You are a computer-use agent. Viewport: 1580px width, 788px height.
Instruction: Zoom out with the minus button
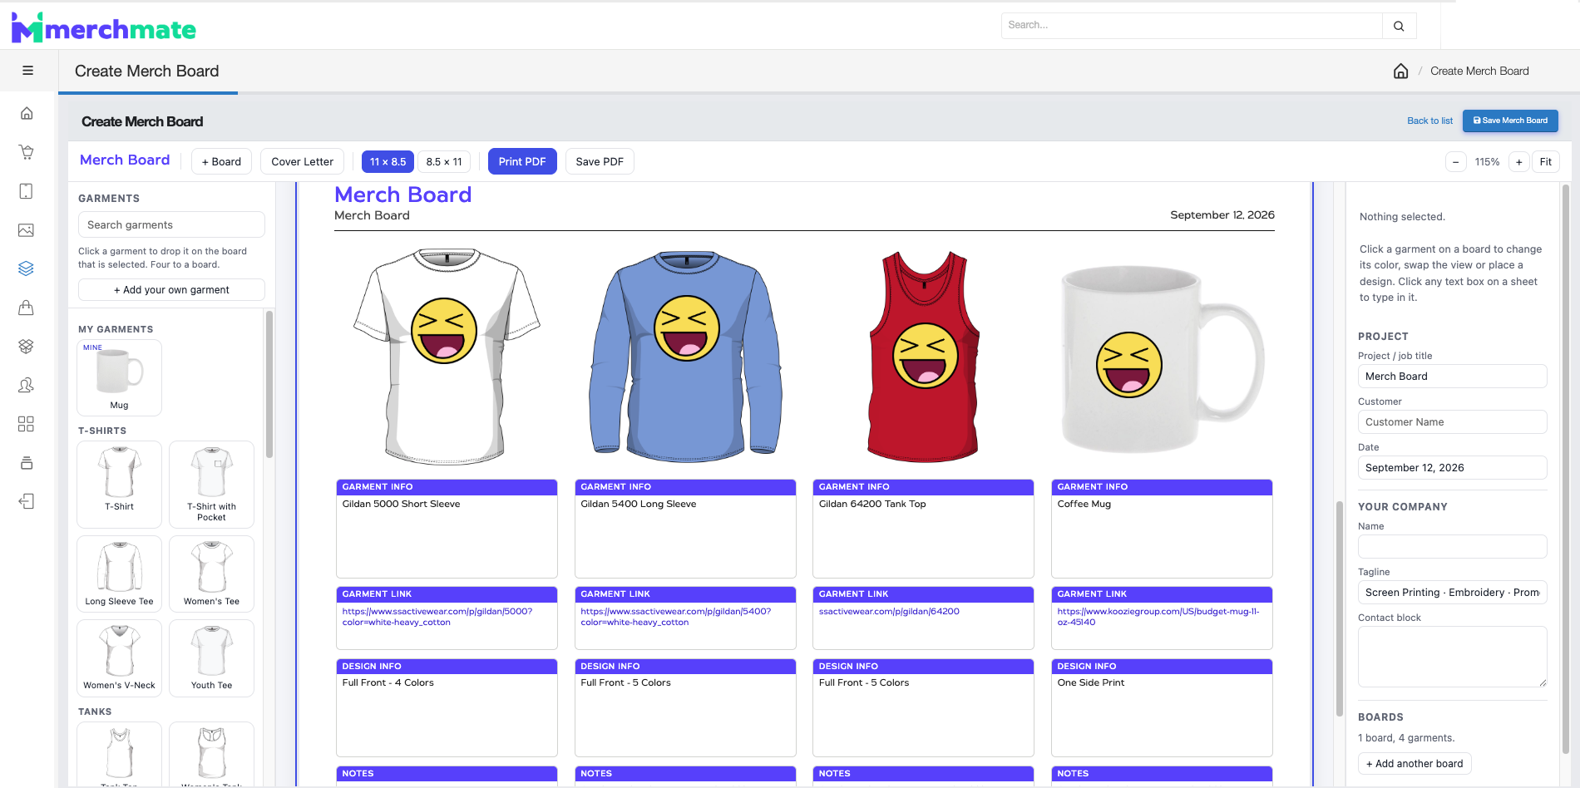click(x=1455, y=162)
